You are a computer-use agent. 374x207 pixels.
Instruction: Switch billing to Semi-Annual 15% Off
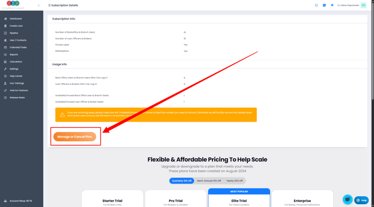(x=209, y=181)
